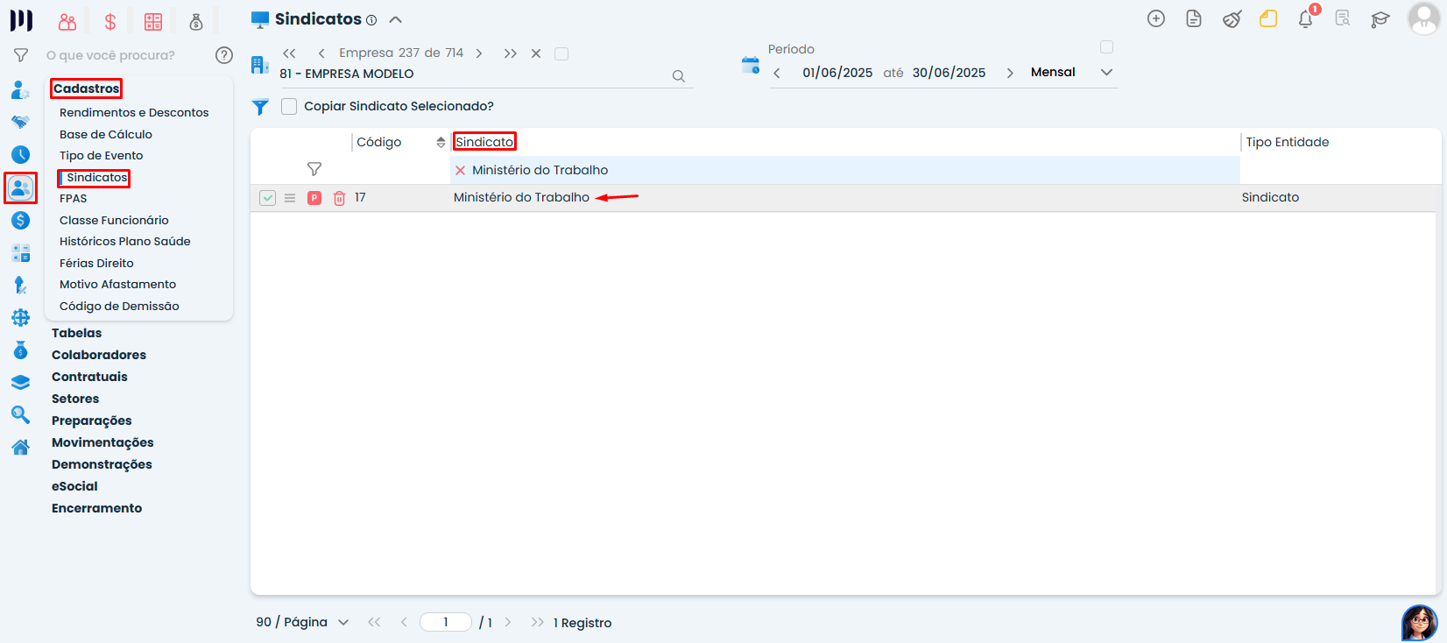Click the add plus circle icon
The image size is (1447, 643).
(x=1156, y=18)
